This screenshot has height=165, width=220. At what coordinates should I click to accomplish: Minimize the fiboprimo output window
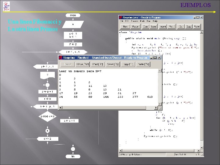pos(151,58)
